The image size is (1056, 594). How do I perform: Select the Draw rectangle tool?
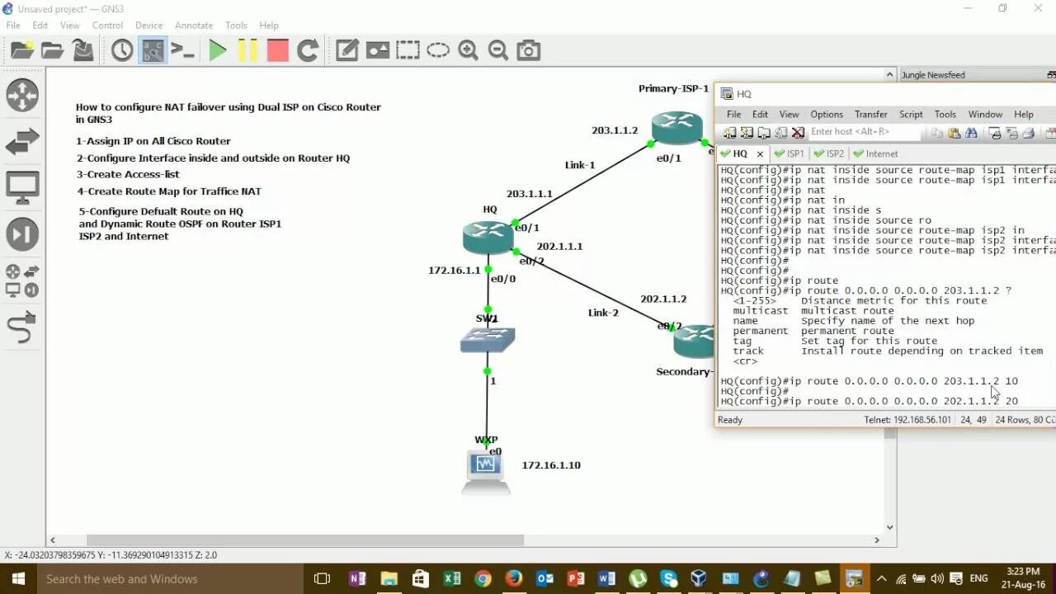coord(408,51)
